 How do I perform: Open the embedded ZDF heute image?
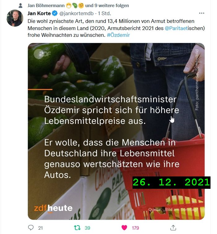tap(116, 131)
